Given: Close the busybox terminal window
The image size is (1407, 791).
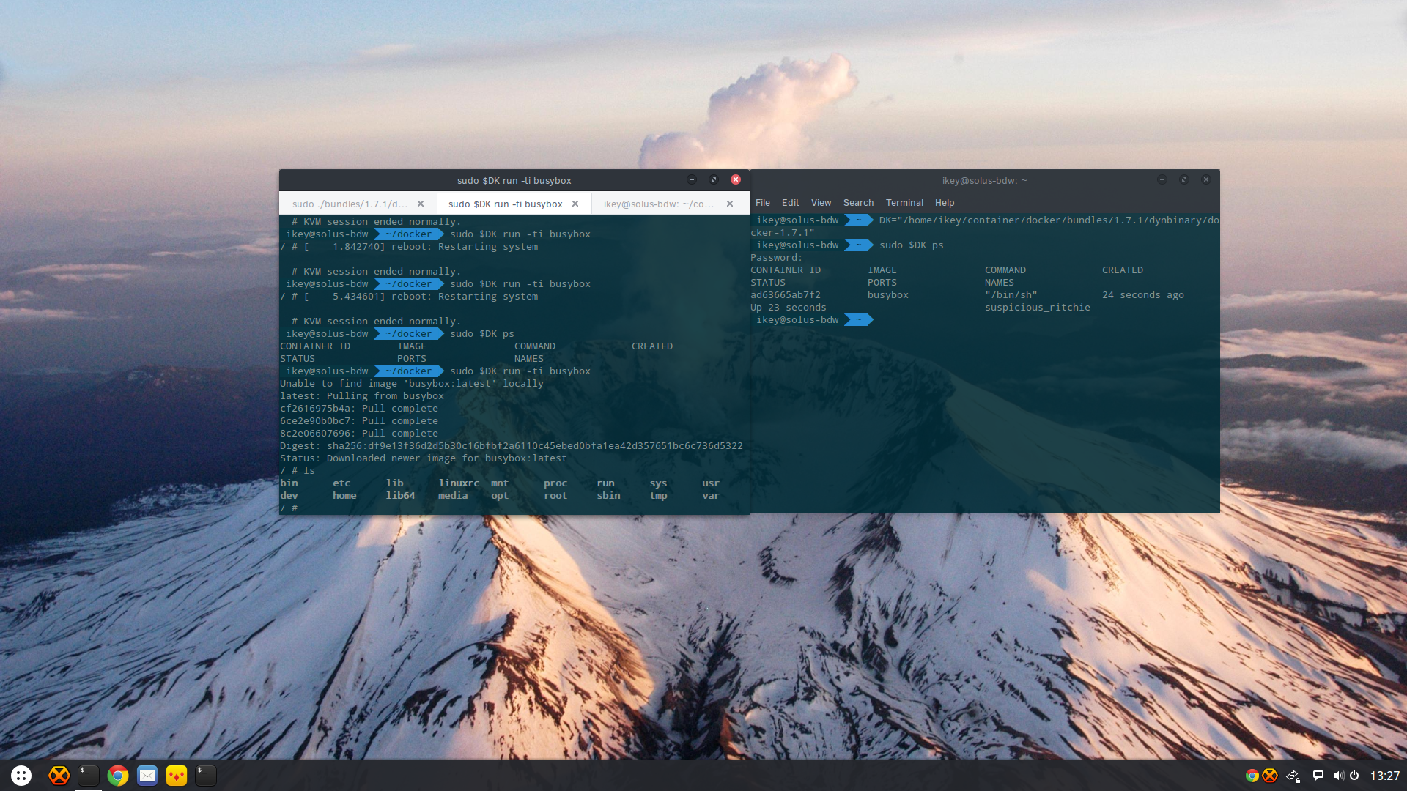Looking at the screenshot, I should (x=736, y=179).
